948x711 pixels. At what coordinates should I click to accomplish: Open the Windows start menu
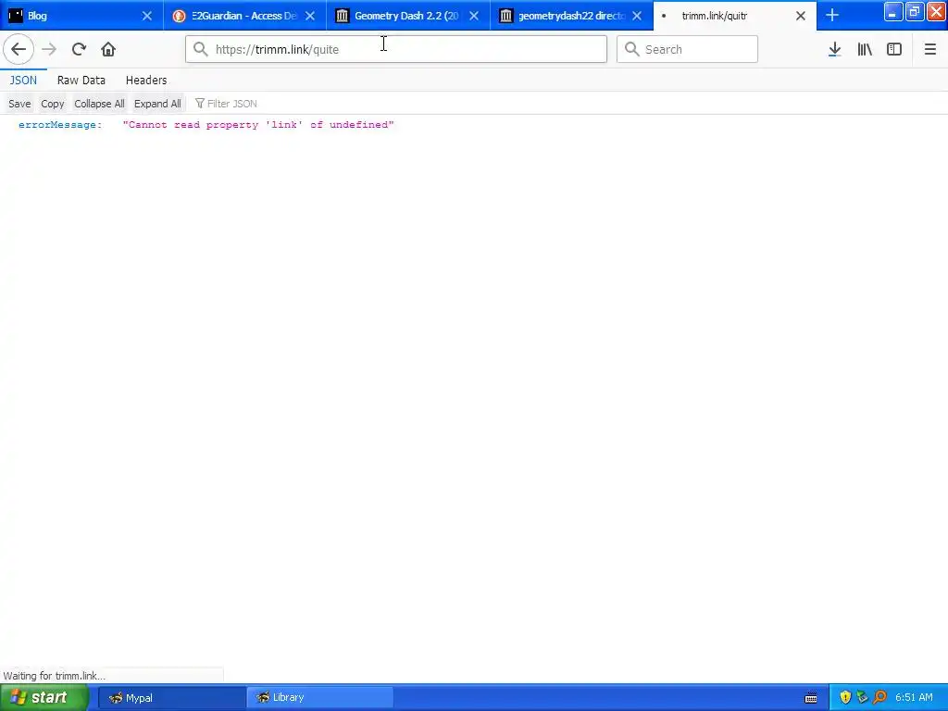pyautogui.click(x=44, y=697)
